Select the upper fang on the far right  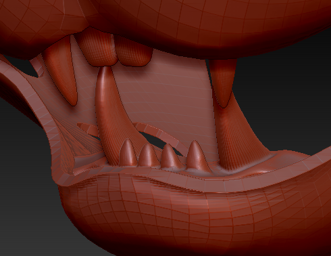223,83
